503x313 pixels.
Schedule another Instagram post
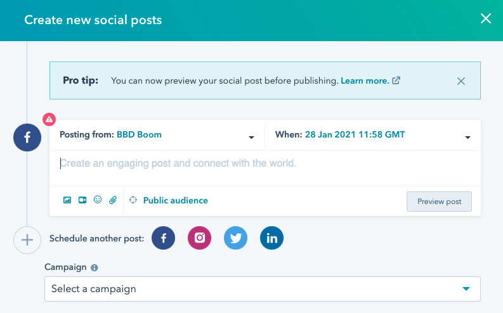200,238
